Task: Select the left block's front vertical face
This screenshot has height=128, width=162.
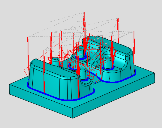Action: pos(53,85)
